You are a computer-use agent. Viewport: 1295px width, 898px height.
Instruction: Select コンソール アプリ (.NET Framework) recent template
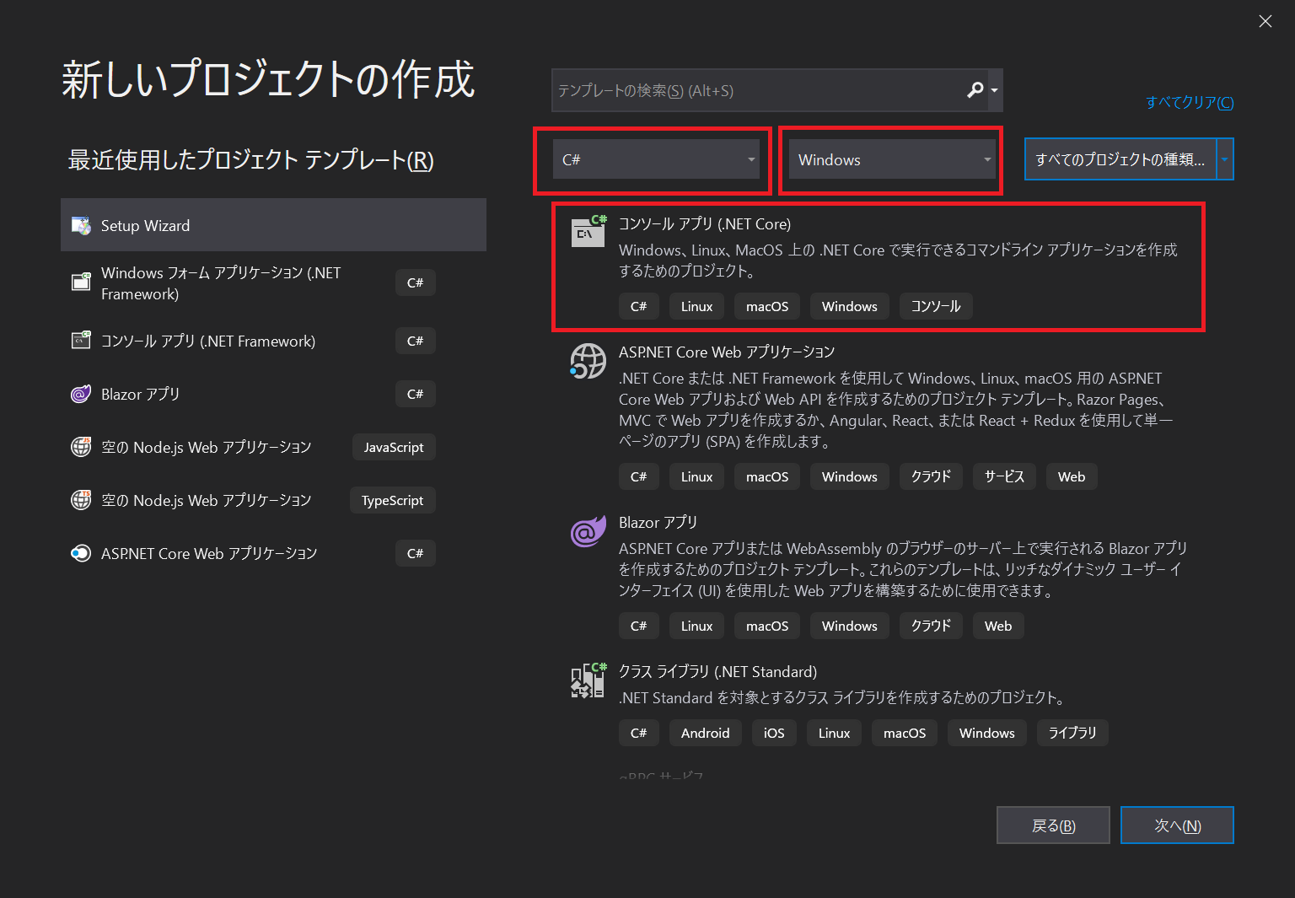pos(273,341)
